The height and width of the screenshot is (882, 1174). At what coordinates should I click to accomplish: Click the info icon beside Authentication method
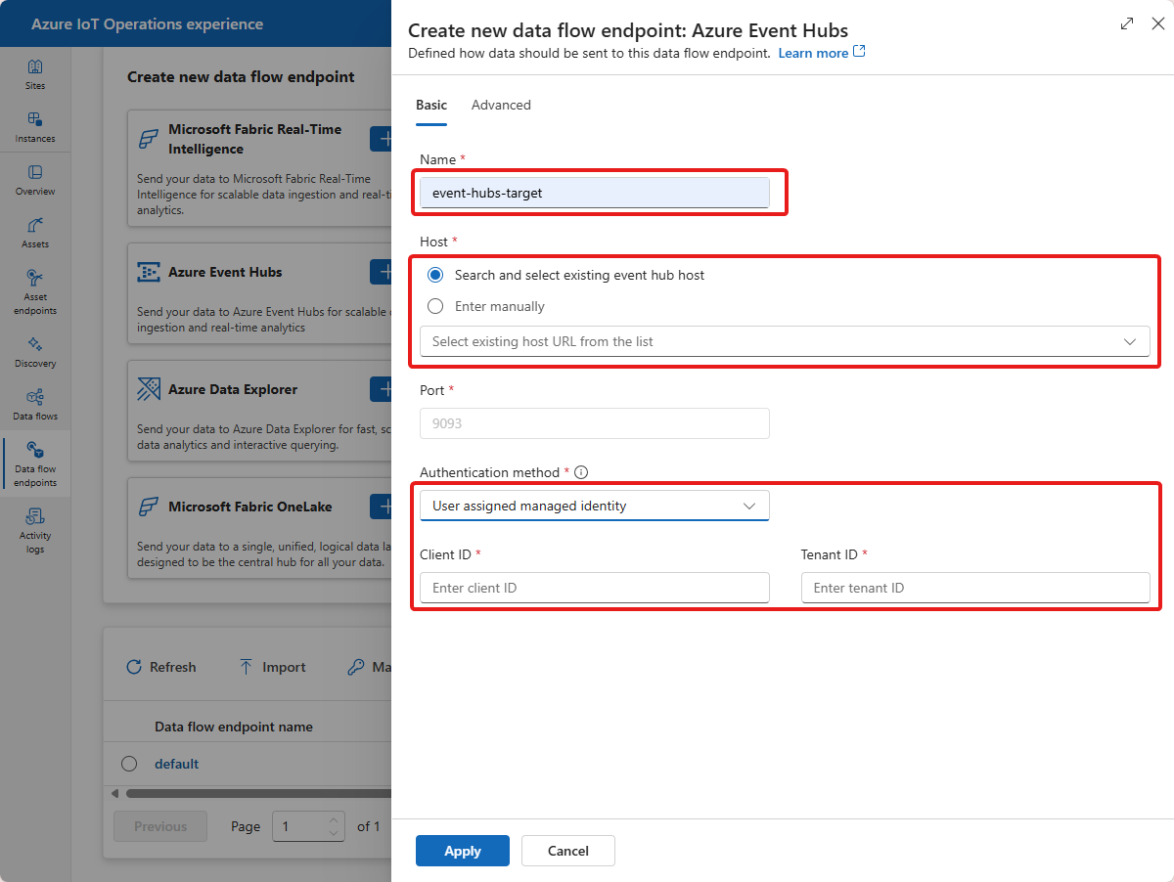pos(581,472)
